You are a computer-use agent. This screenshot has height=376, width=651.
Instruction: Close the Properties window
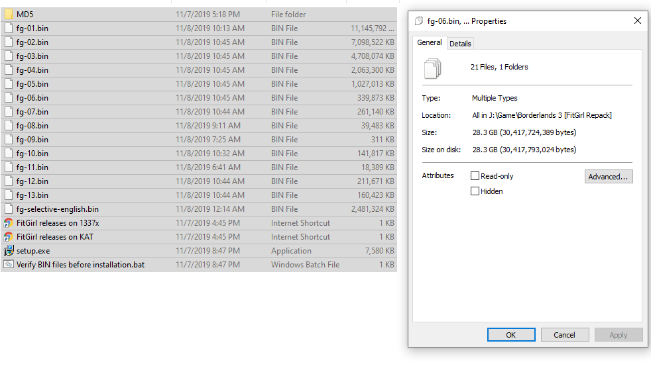637,21
